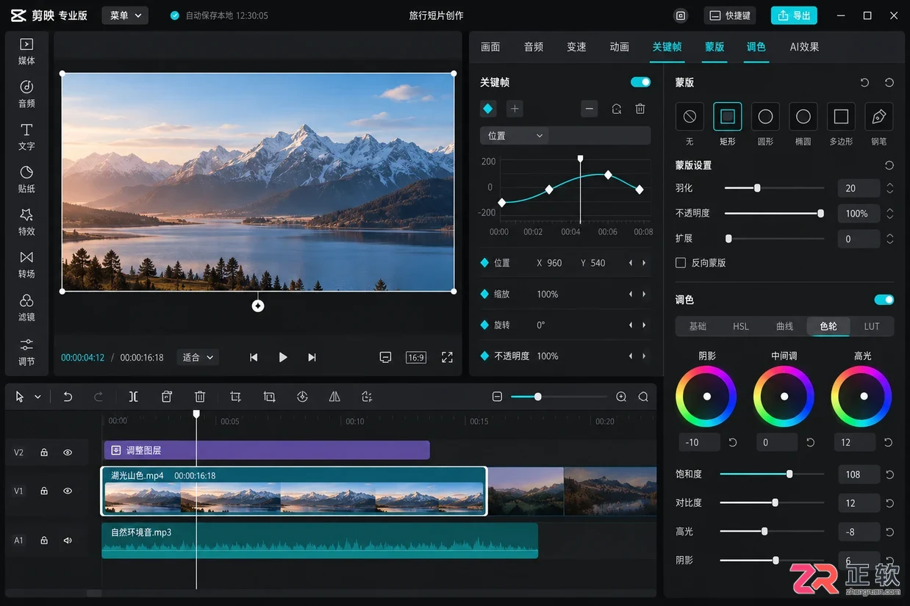Switch to the 变速 speed tab

pyautogui.click(x=576, y=47)
